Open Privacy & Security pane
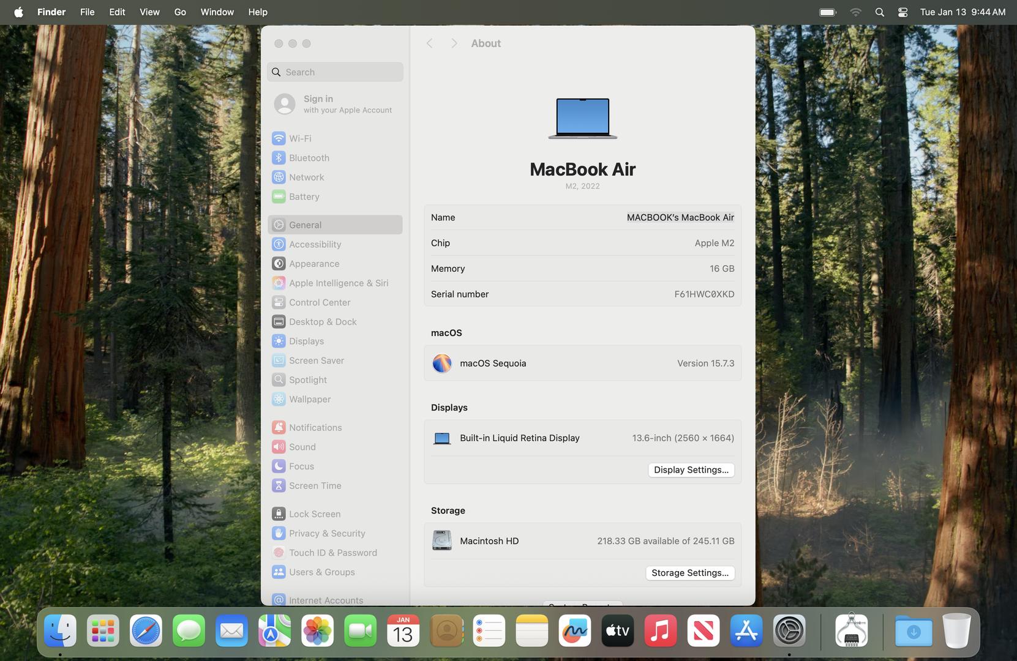1017x661 pixels. pos(326,533)
